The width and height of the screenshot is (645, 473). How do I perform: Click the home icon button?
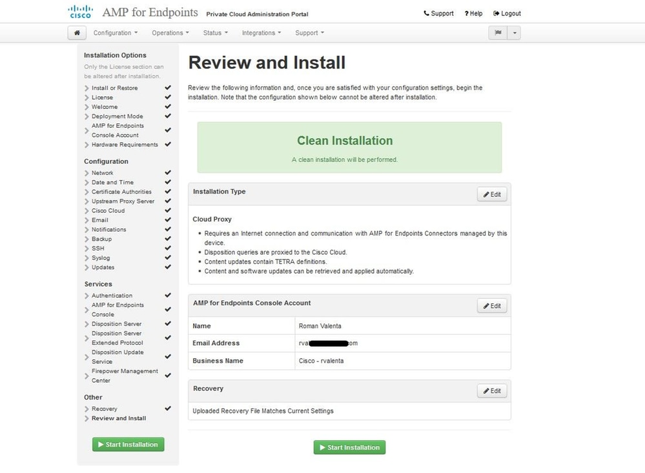pyautogui.click(x=77, y=33)
